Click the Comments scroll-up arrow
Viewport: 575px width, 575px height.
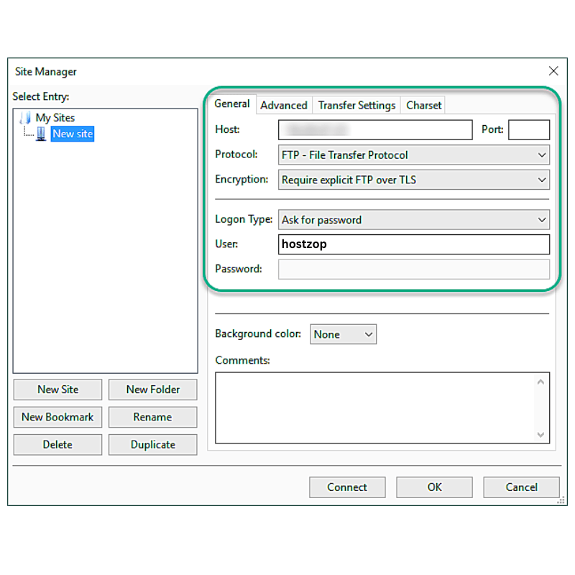click(541, 382)
